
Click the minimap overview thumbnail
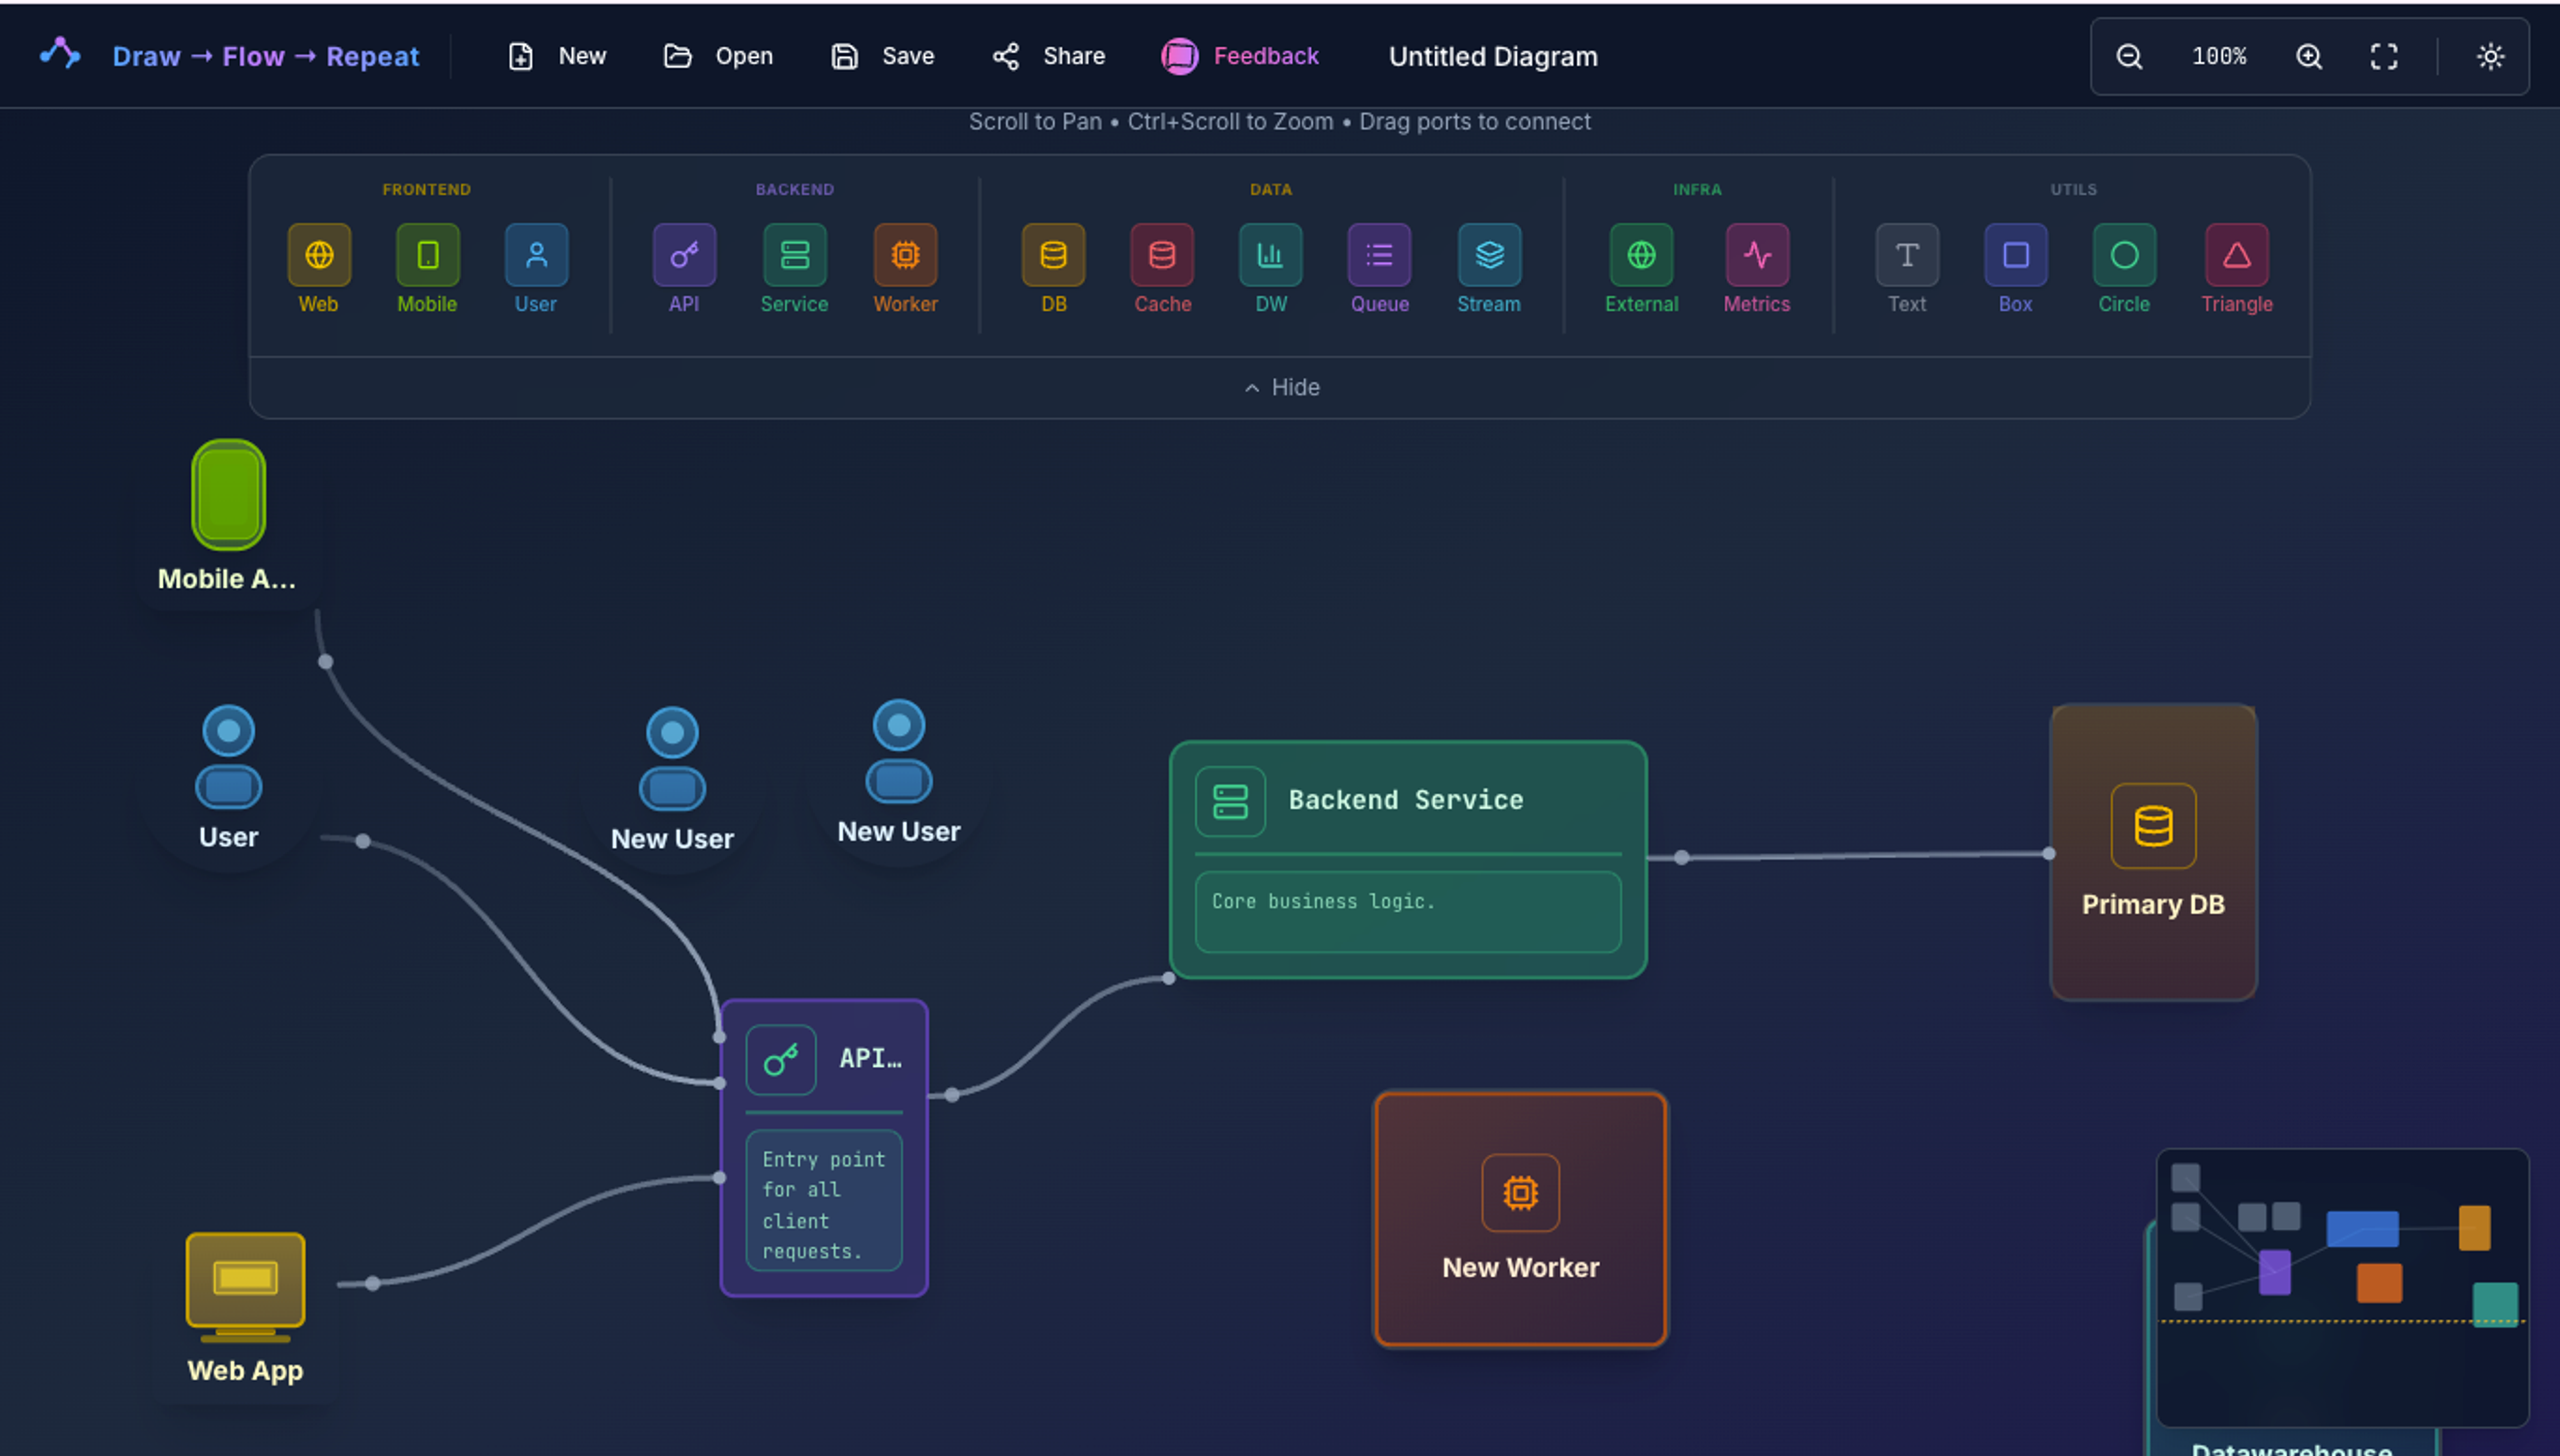coord(2341,1286)
